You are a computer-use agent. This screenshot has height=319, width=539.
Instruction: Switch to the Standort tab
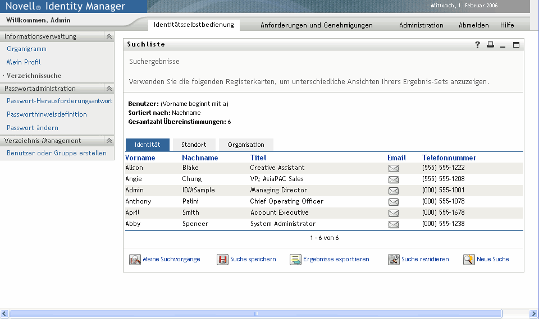[194, 145]
